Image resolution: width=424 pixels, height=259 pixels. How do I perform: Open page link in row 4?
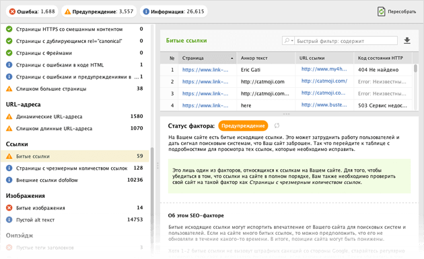pyautogui.click(x=205, y=105)
